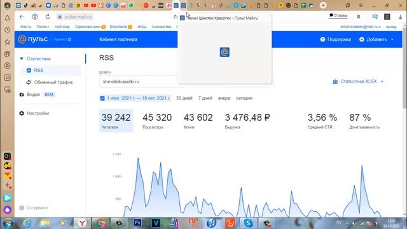
Task: Open Кабинет партнера in header
Action: point(118,39)
